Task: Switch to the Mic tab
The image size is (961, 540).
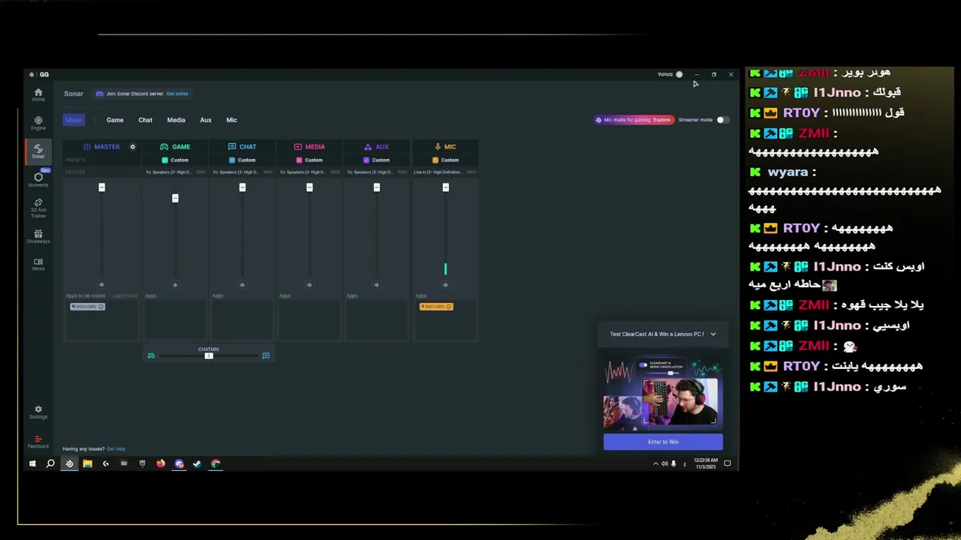Action: pos(231,120)
